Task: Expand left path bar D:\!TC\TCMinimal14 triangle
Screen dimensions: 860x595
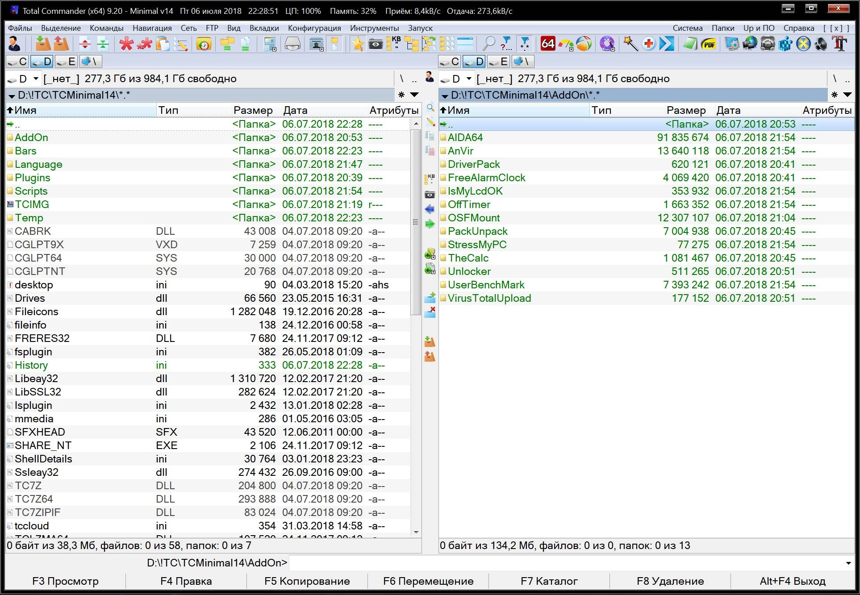Action: pyautogui.click(x=12, y=96)
